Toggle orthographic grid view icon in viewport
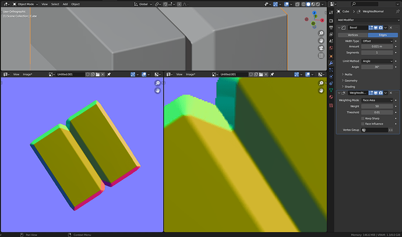This screenshot has height=237, width=402. [321, 55]
